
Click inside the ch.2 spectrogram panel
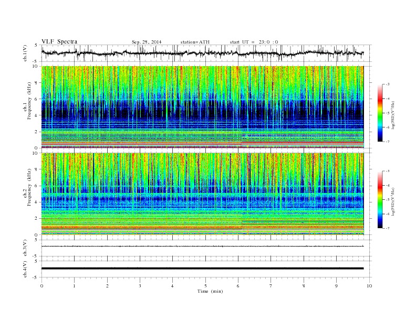pyautogui.click(x=202, y=194)
